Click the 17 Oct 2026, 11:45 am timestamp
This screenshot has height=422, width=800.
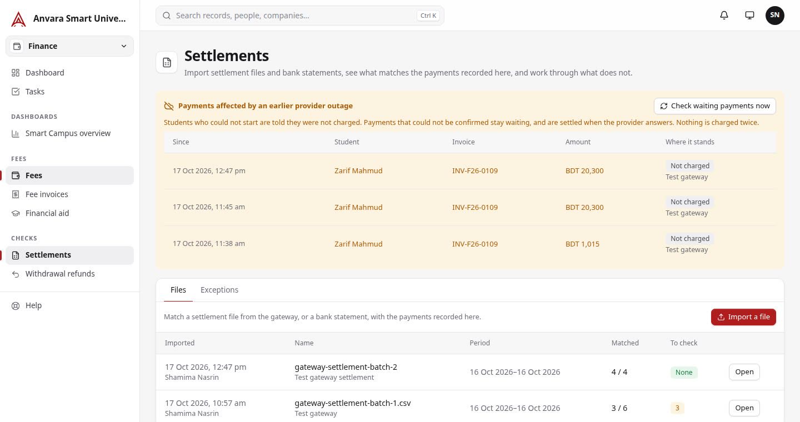click(209, 207)
